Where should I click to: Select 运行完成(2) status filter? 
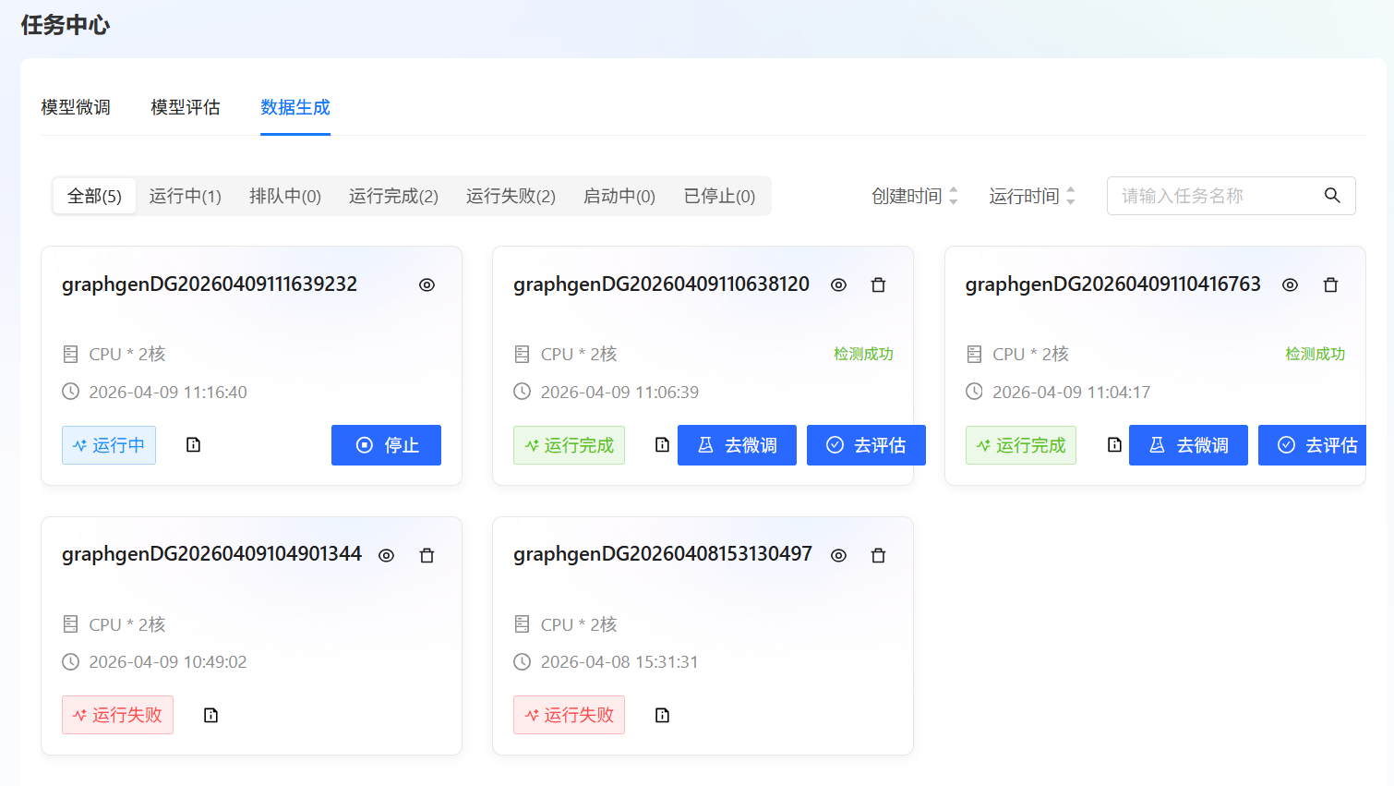(393, 197)
